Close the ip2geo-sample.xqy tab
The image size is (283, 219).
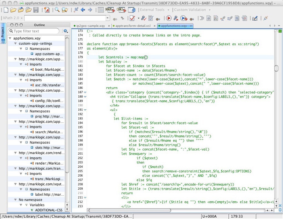109,26
